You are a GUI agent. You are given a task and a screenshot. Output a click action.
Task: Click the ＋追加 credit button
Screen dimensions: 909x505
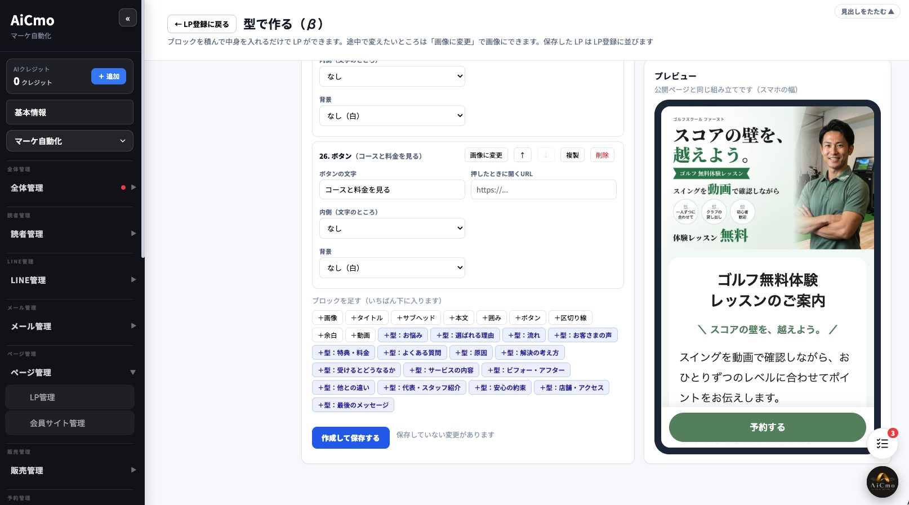[x=109, y=77]
